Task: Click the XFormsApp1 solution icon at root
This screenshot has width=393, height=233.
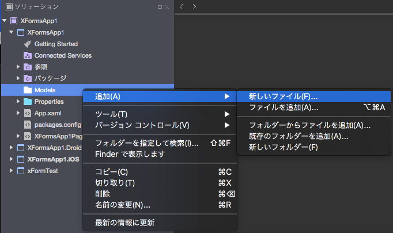Action: click(14, 21)
